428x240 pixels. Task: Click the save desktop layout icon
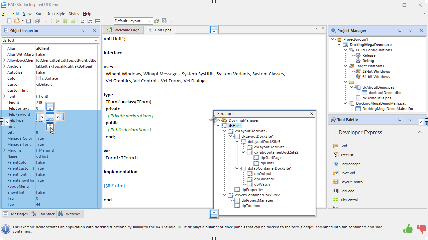165,21
